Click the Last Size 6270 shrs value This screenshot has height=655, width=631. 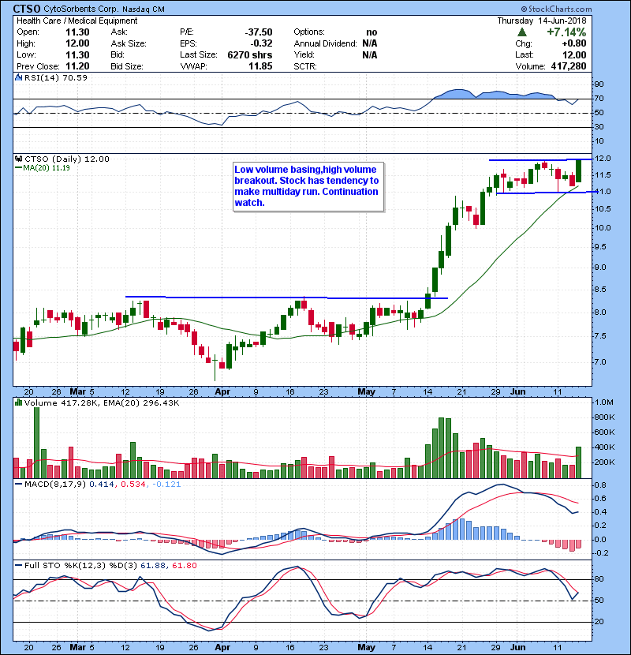[250, 54]
